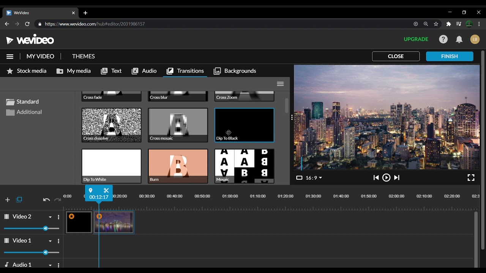Go back in browser history

(7, 24)
